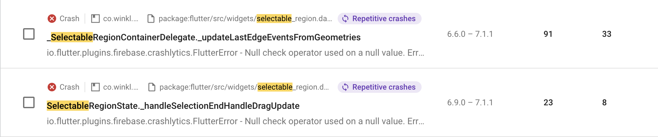Select checkbox for _SelectableRegionContainerDelegate crash

click(x=29, y=34)
